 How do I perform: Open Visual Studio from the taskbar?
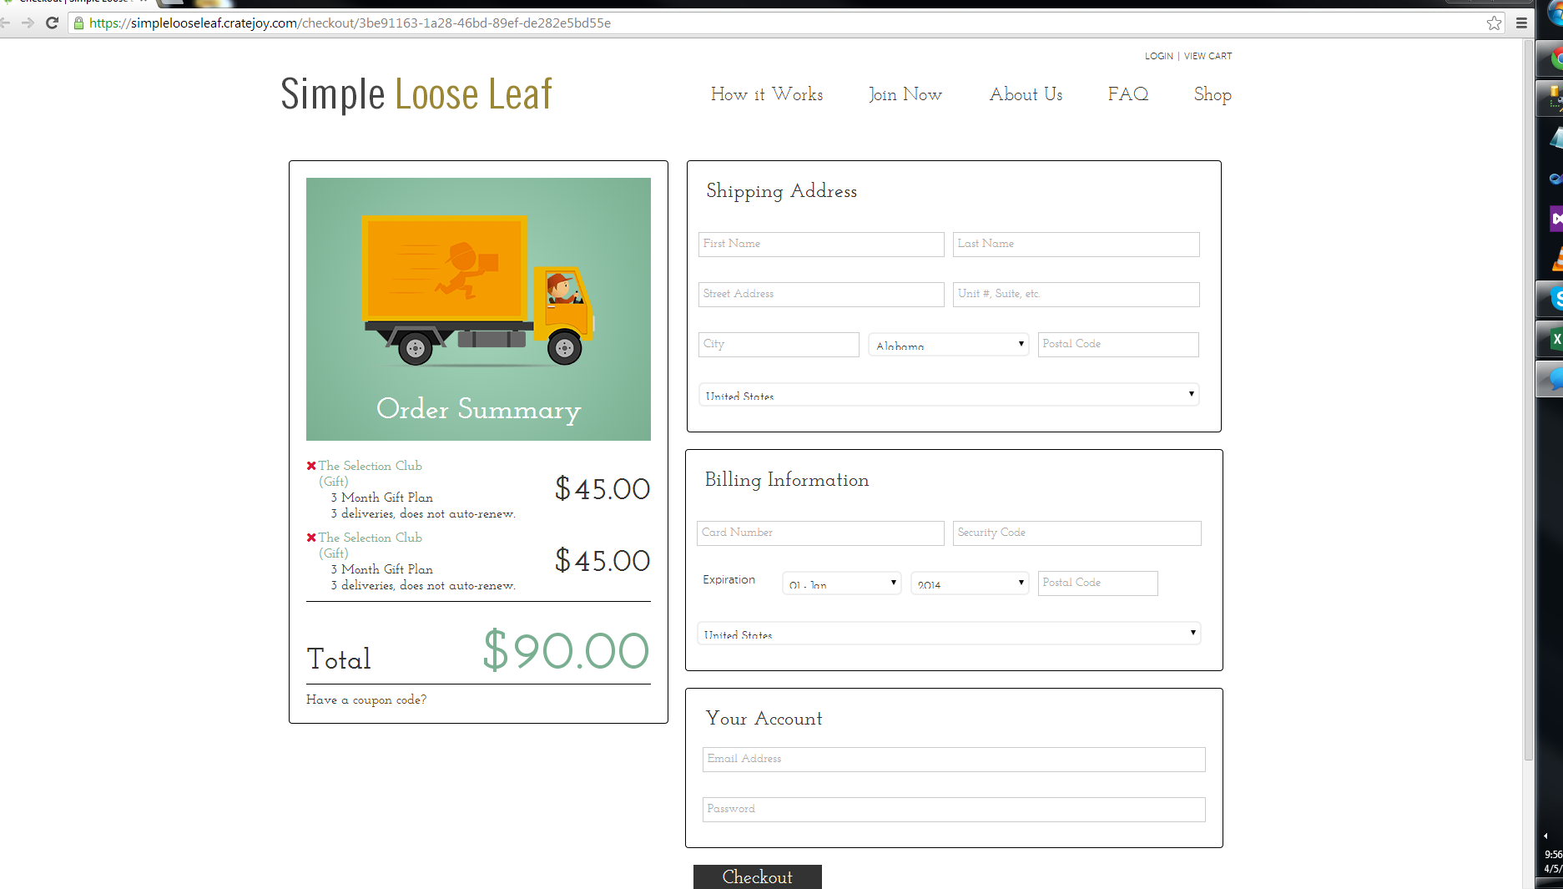pos(1555,219)
